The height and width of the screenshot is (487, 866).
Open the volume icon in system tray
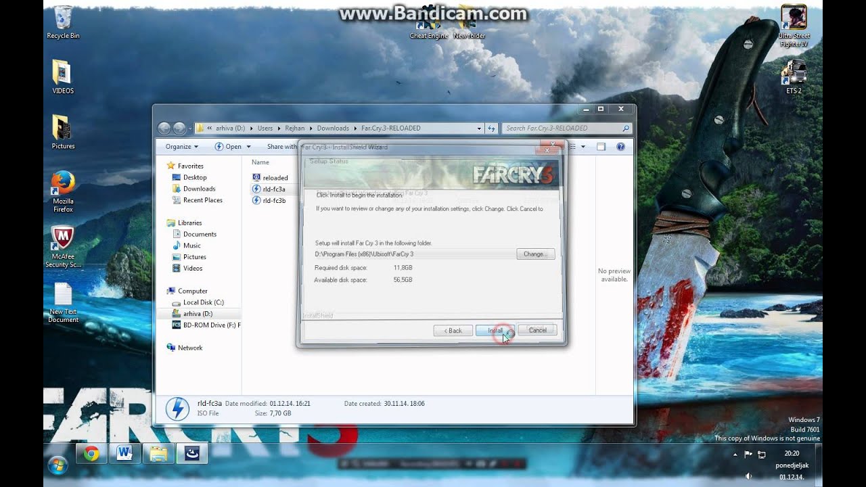click(748, 476)
